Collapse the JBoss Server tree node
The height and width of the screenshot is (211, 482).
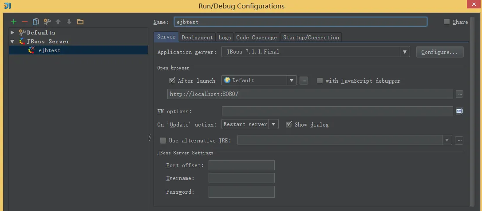pos(12,41)
